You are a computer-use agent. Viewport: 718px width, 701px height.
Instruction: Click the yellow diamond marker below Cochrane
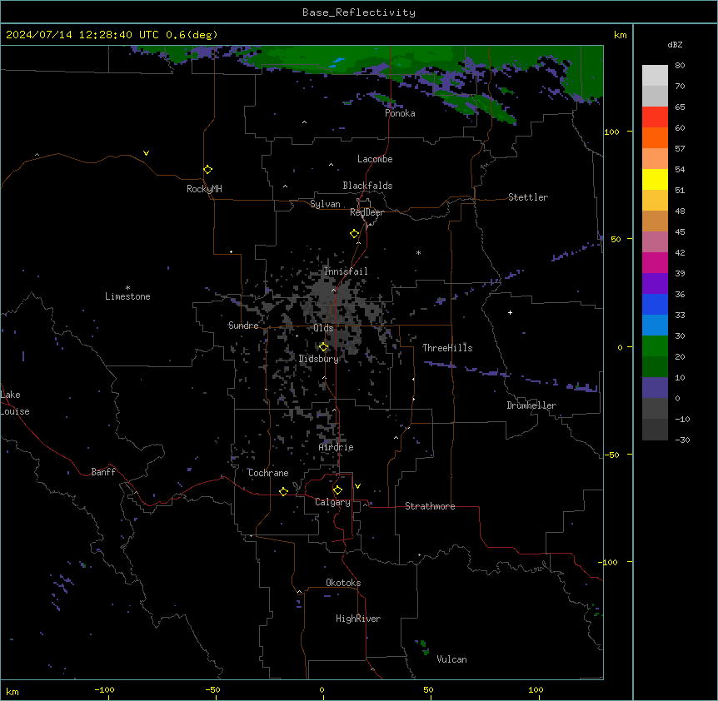[283, 491]
